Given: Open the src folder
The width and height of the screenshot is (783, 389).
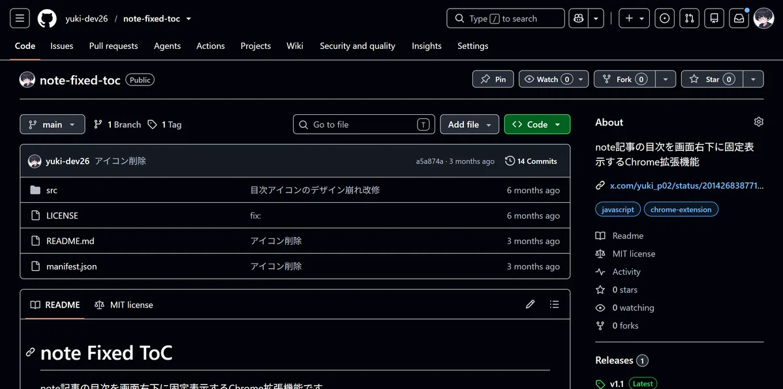Looking at the screenshot, I should click(52, 190).
